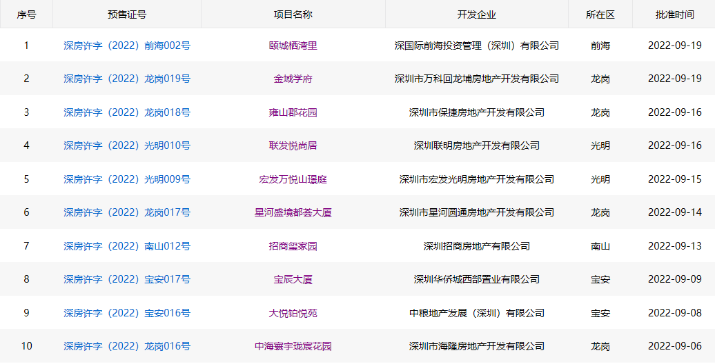The image size is (715, 364).
Task: Open permit link 深房许字（2022）光明010号
Action: [127, 145]
